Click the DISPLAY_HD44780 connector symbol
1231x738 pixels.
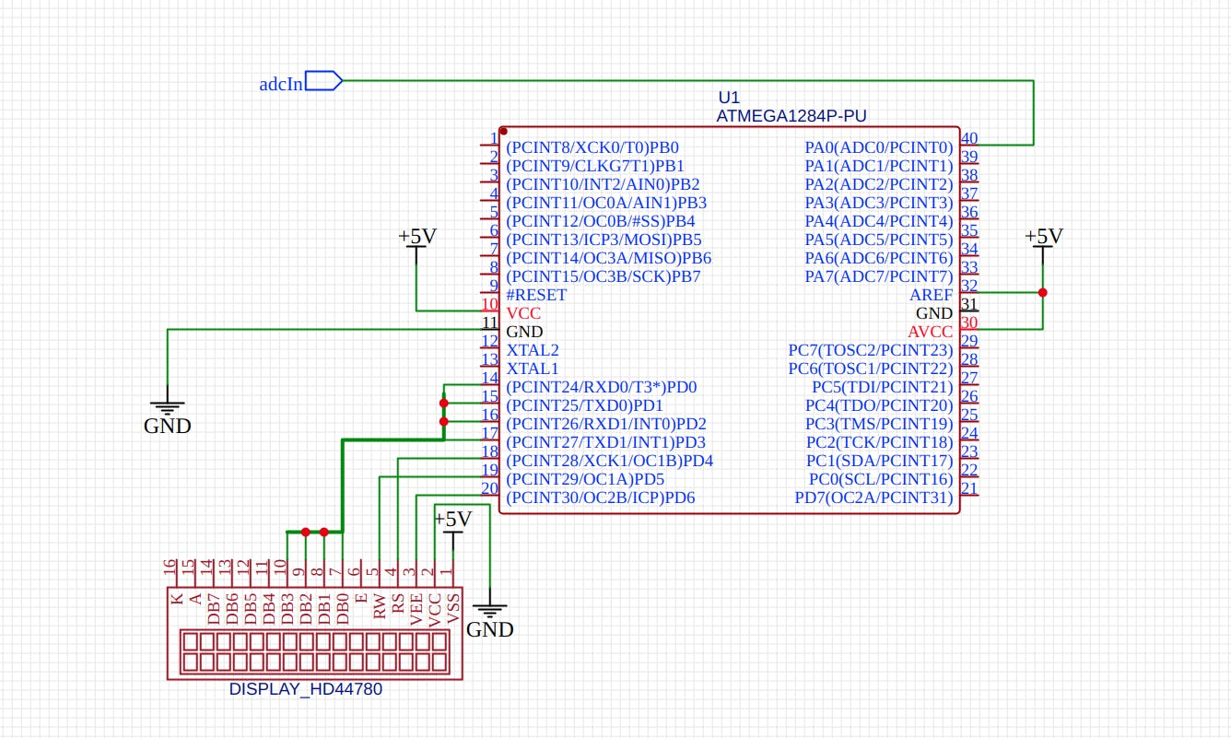pyautogui.click(x=313, y=650)
